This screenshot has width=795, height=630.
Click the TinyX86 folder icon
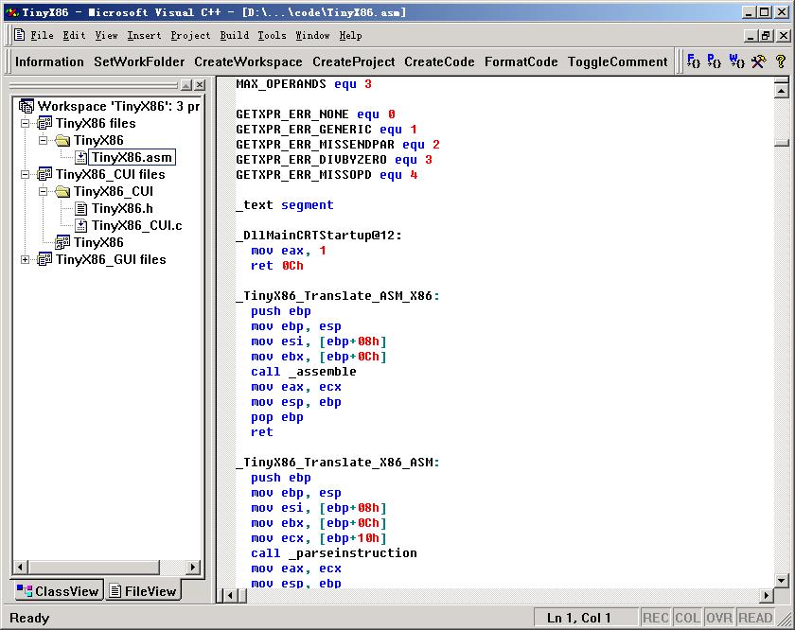[62, 140]
